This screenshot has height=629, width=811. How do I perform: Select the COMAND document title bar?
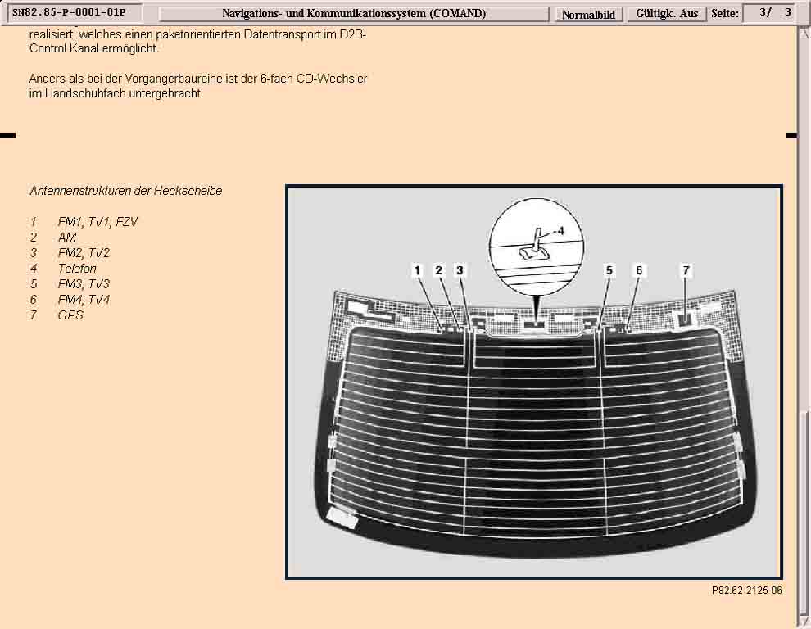coord(353,14)
